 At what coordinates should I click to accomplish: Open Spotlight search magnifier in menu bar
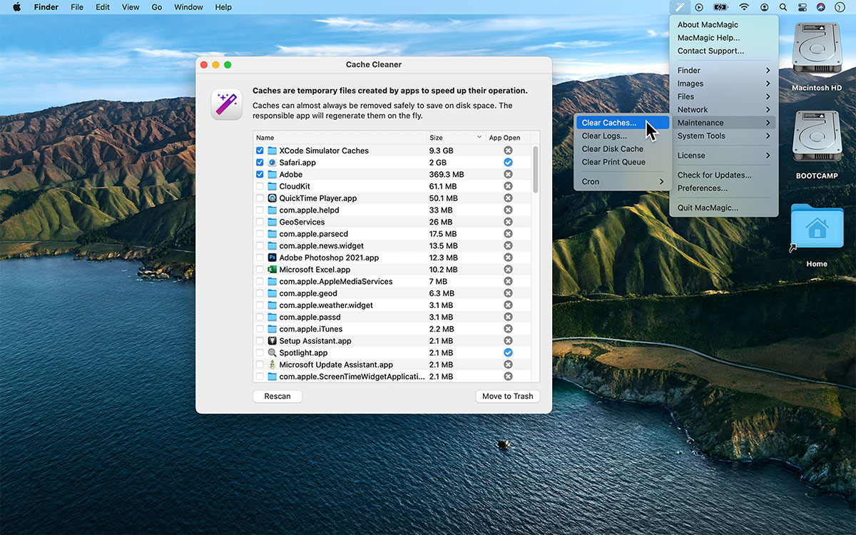point(783,7)
